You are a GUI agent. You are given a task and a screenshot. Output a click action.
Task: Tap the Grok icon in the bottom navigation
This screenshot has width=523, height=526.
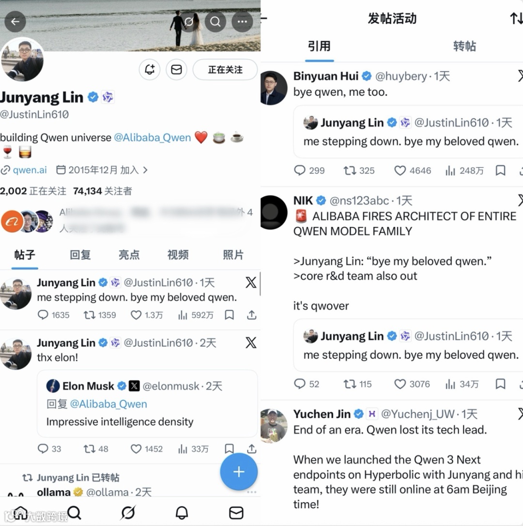[128, 512]
